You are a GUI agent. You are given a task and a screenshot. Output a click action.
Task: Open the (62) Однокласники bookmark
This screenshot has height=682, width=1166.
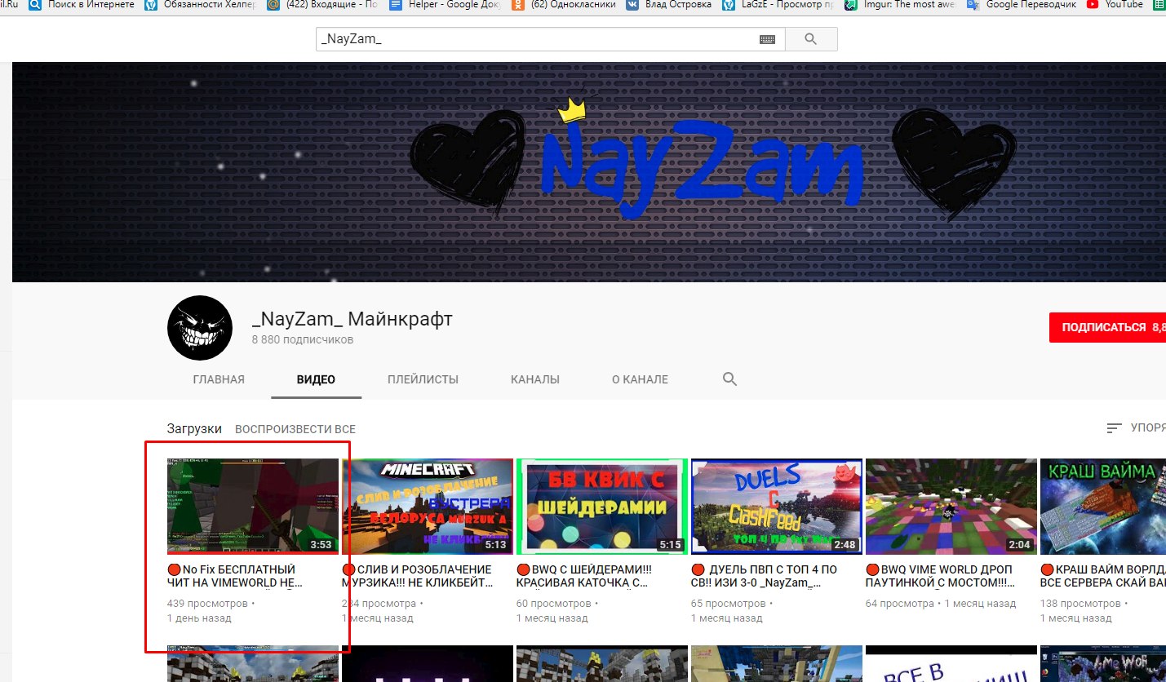point(565,5)
